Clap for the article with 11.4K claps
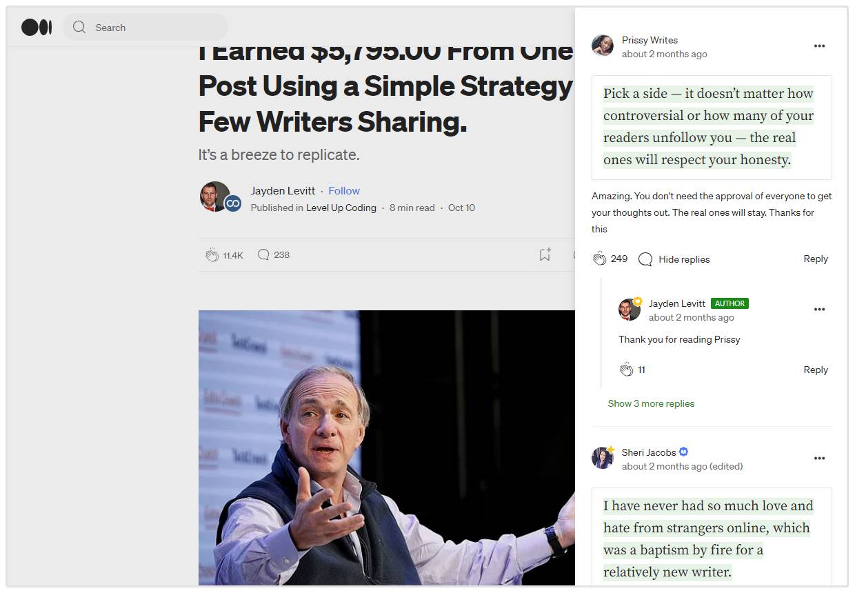Viewport: 855px width, 593px height. click(x=212, y=255)
